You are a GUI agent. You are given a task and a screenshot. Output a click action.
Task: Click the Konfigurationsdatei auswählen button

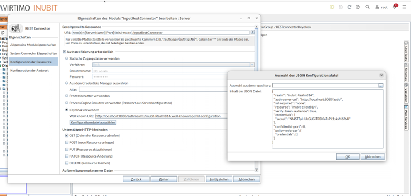(x=93, y=122)
